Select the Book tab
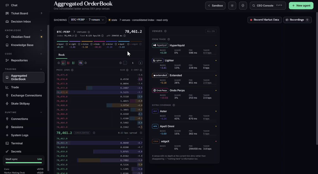 click(x=61, y=55)
